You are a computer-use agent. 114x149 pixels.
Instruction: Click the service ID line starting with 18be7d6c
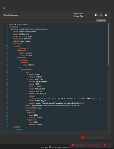pos(29,29)
